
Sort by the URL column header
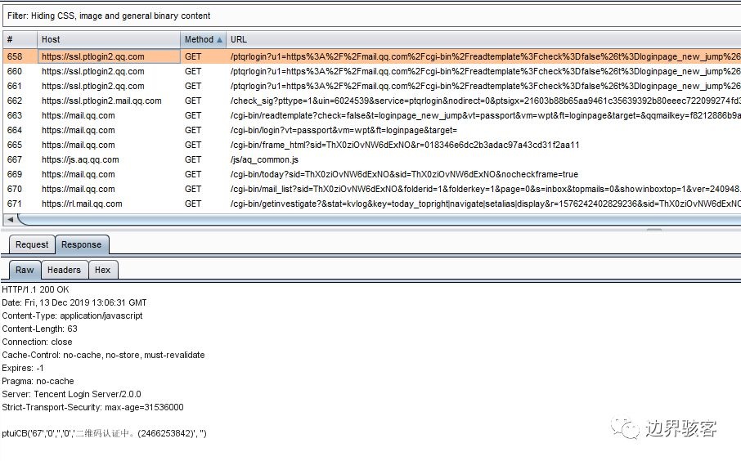(x=483, y=40)
